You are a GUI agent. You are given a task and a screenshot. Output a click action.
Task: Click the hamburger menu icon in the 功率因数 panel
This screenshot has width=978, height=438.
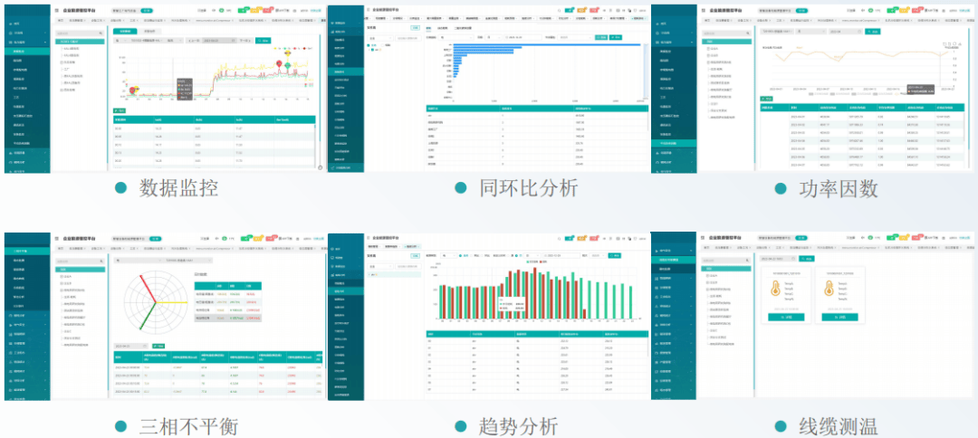coord(702,9)
